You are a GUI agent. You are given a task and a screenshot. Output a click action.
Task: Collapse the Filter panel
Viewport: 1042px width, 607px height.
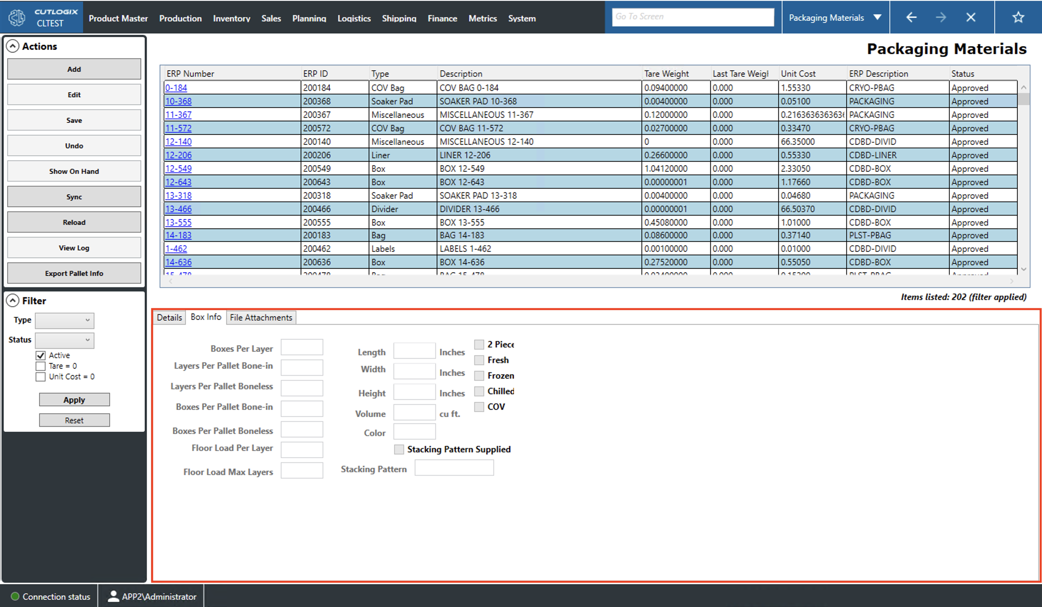13,300
